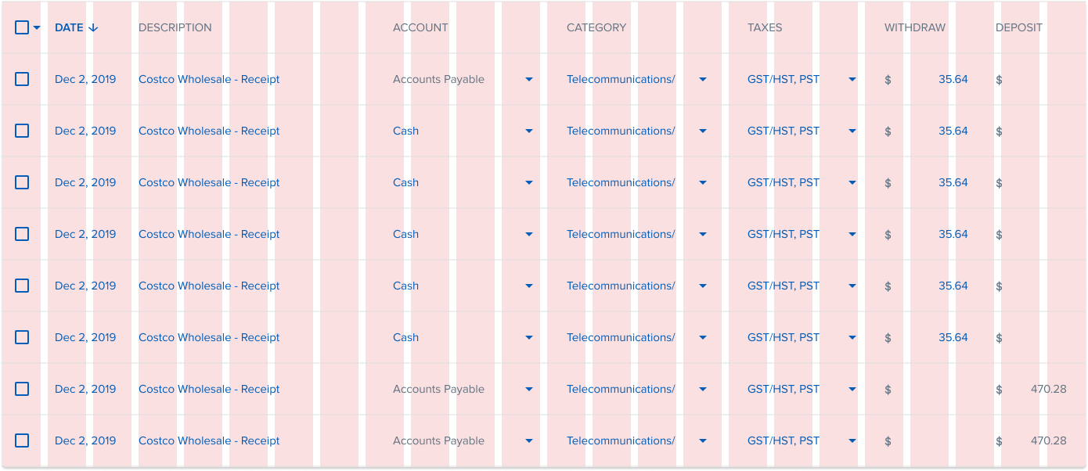Select the Category column header
Screen dimensions: 1088x471
596,27
